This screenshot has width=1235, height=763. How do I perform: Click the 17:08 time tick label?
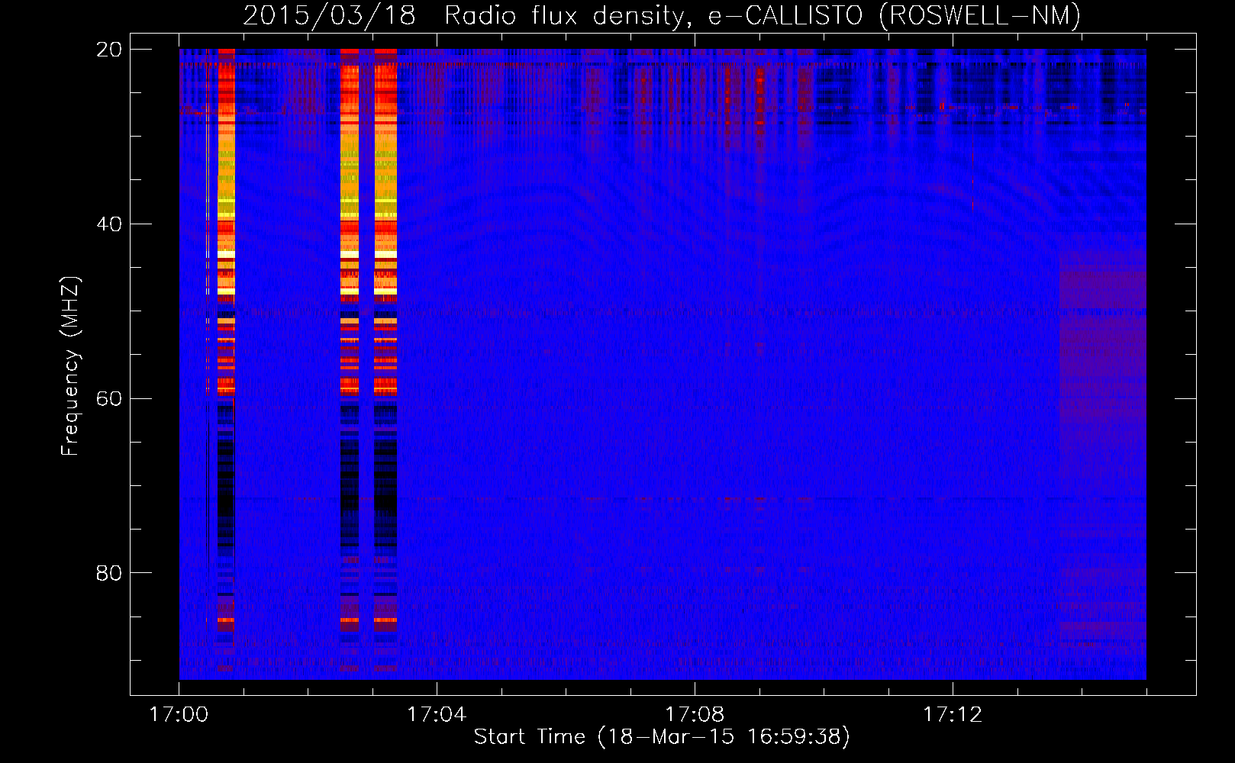(695, 715)
